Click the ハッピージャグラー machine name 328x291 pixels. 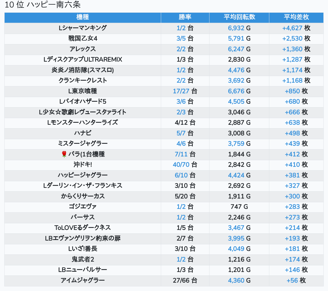coord(83,175)
